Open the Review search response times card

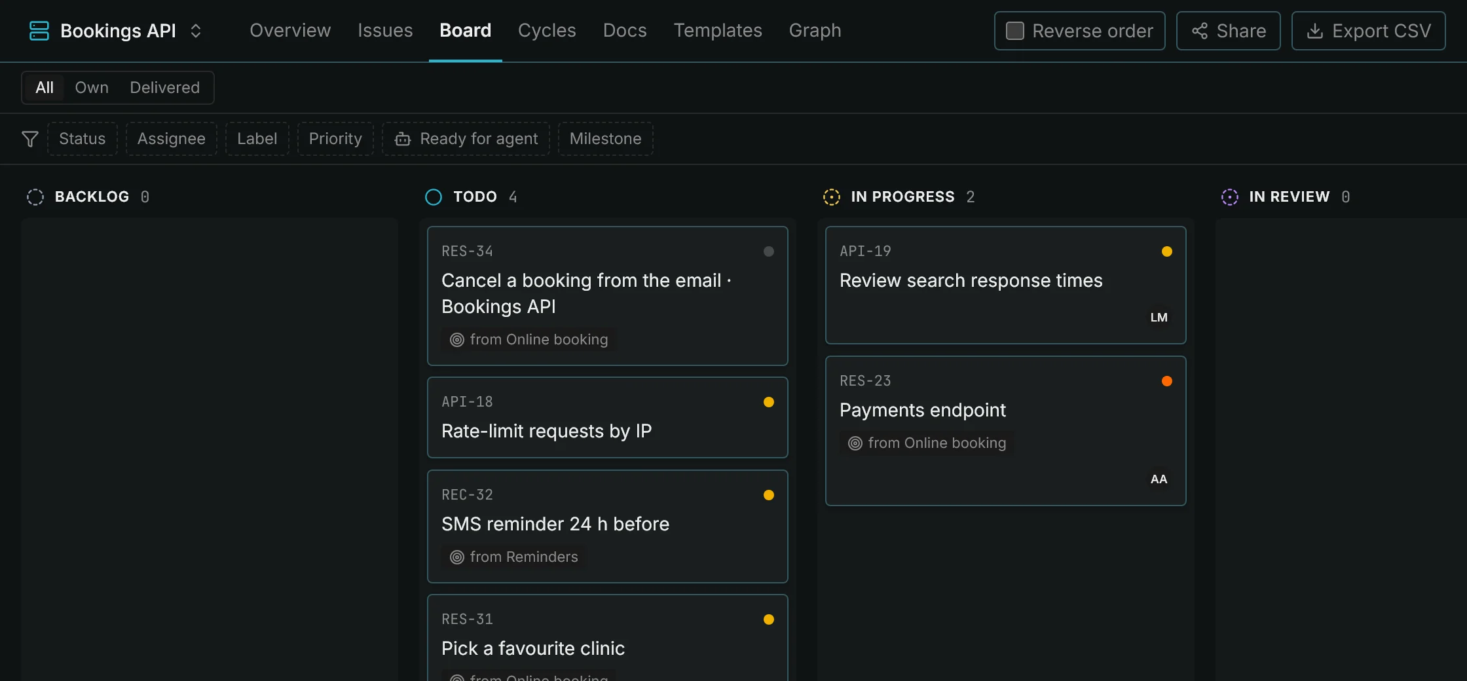coord(1006,285)
